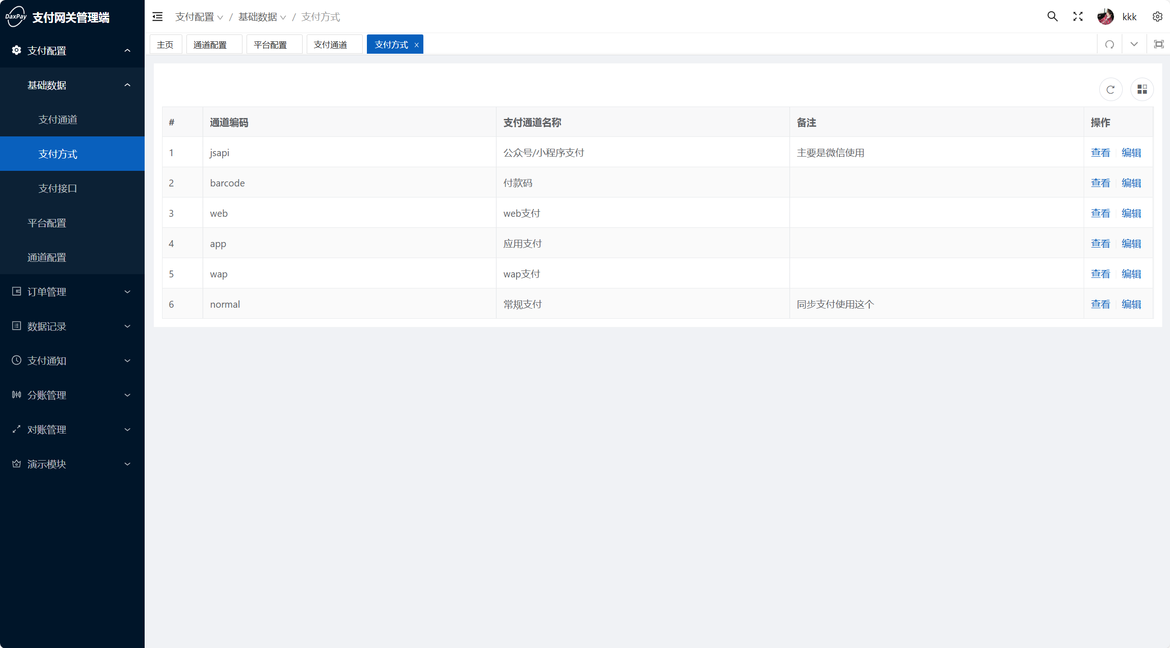The height and width of the screenshot is (648, 1170).
Task: Click the gear icon beside 支付配置 menu
Action: point(17,51)
